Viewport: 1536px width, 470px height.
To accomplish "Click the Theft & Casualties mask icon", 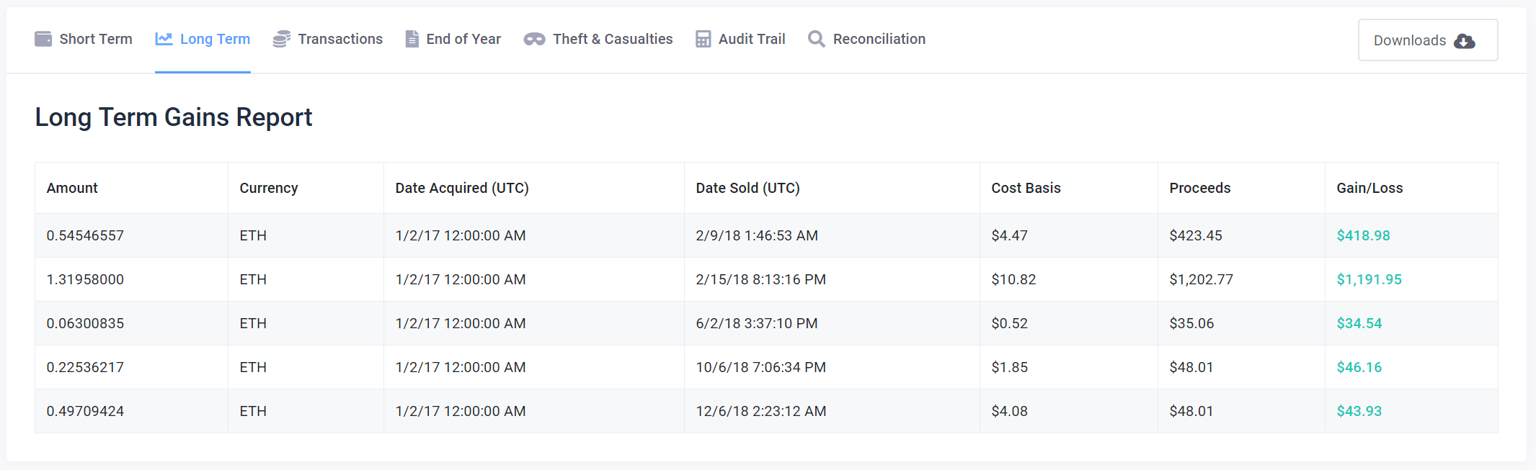I will click(x=534, y=39).
